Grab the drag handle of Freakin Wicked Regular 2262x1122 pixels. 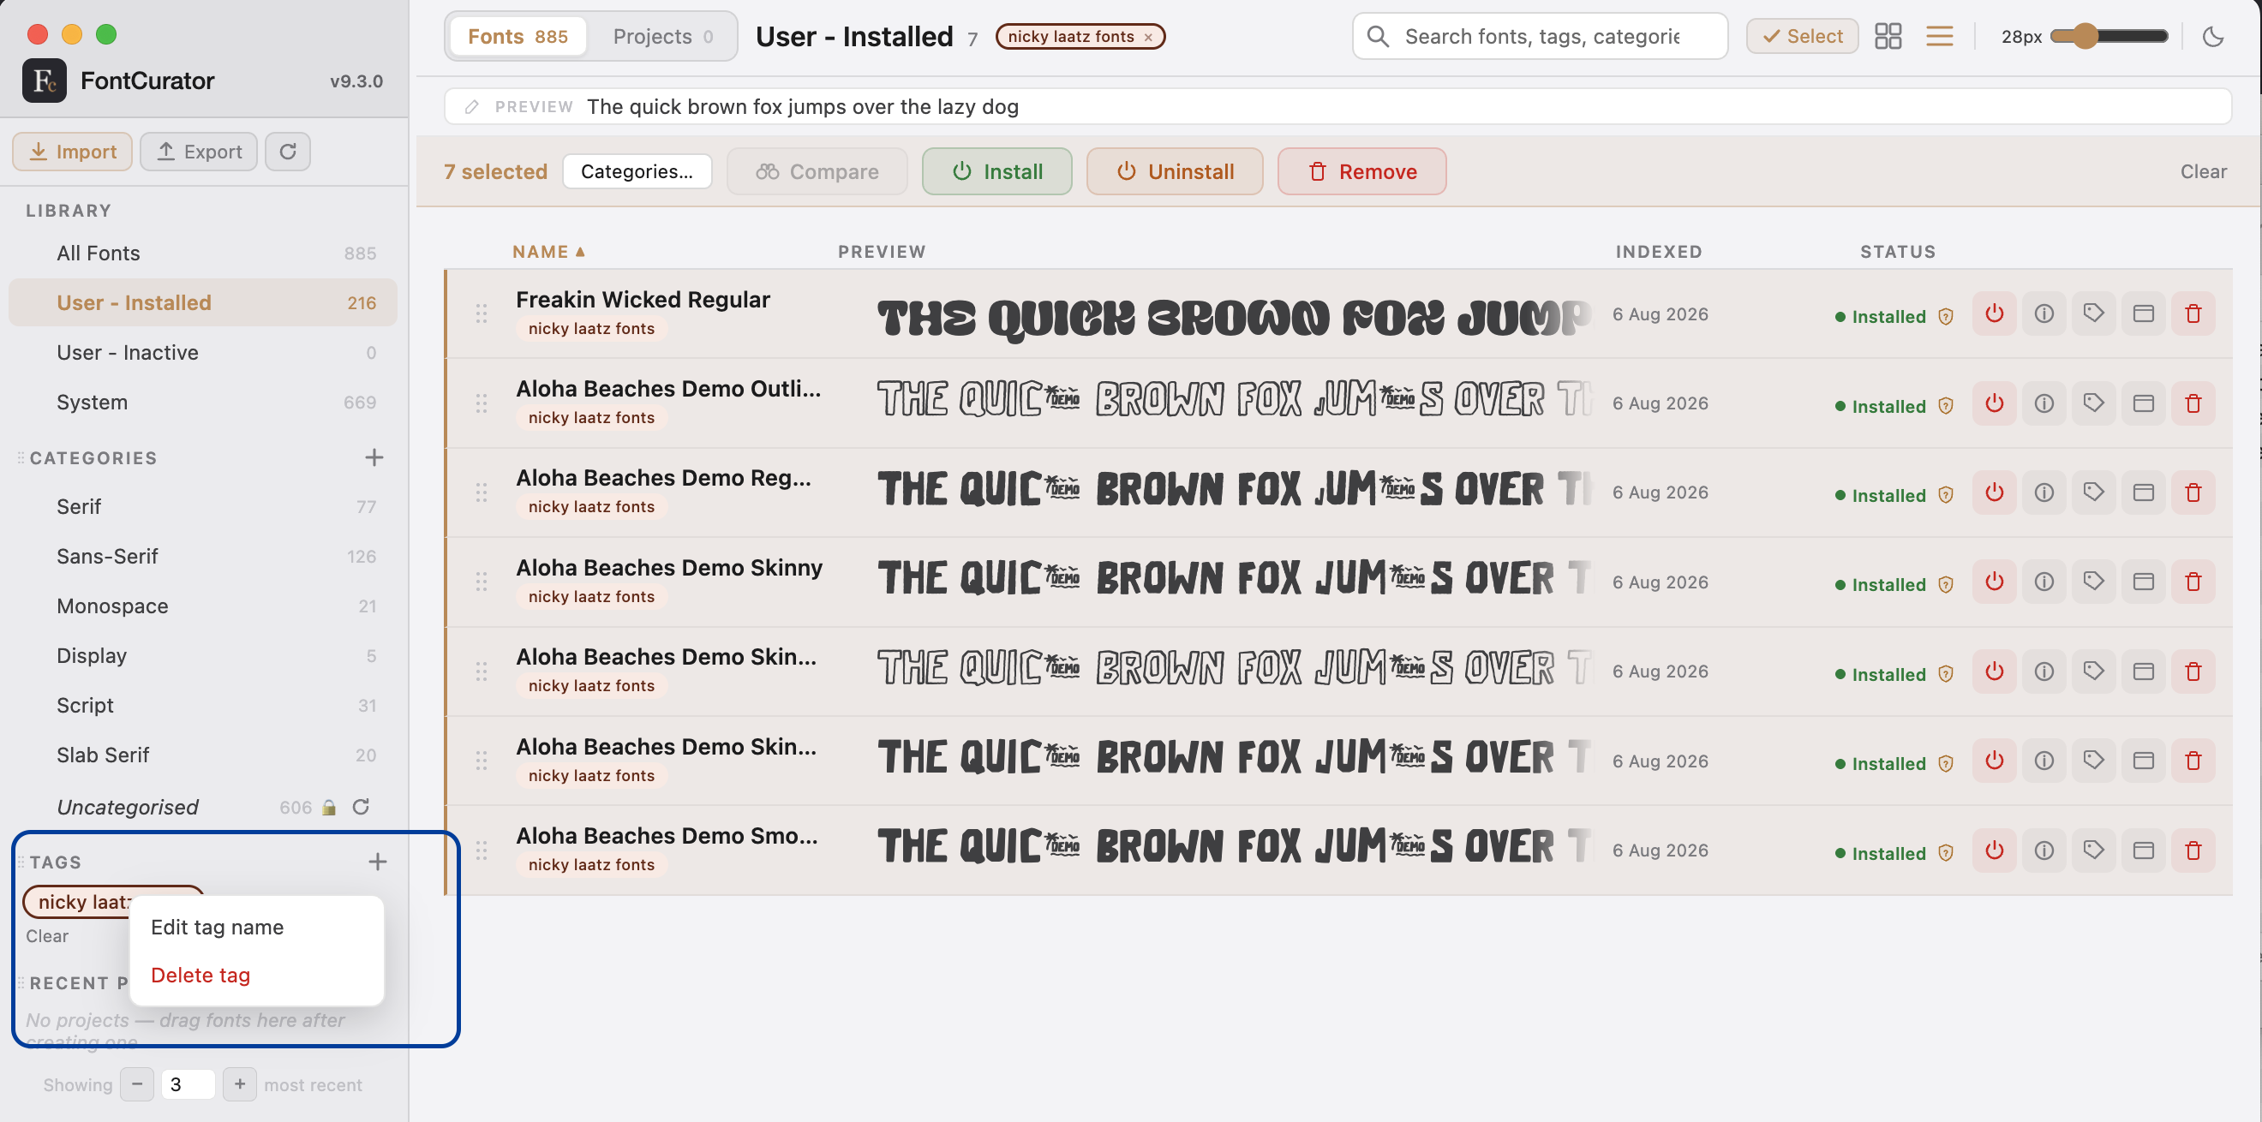tap(482, 313)
